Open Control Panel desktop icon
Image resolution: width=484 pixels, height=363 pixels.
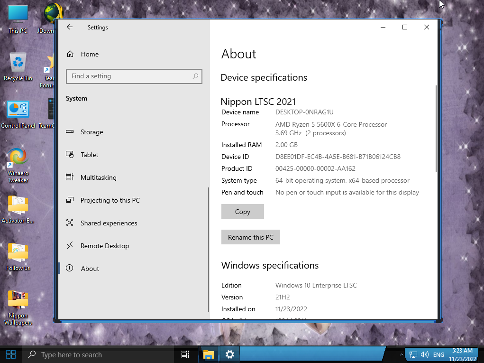click(x=18, y=114)
